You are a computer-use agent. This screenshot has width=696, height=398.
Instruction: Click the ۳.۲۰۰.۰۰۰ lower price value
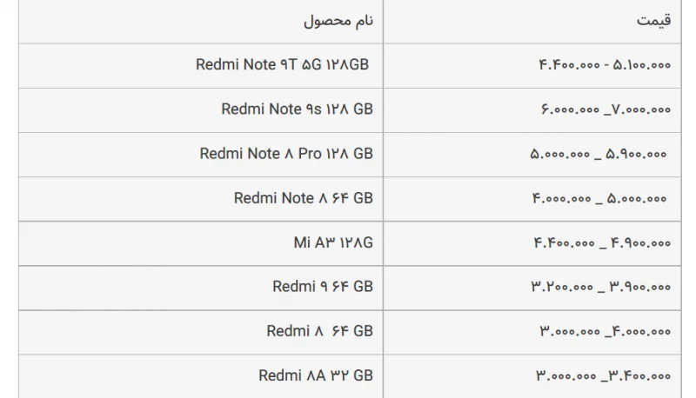(x=562, y=287)
